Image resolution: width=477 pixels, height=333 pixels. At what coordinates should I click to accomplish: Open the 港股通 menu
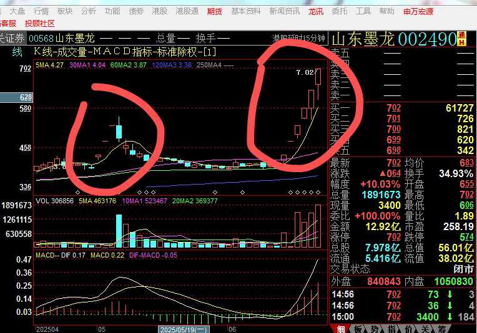click(187, 12)
